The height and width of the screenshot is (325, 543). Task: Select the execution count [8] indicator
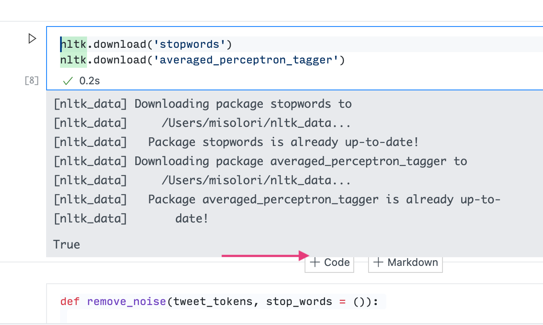pos(31,80)
